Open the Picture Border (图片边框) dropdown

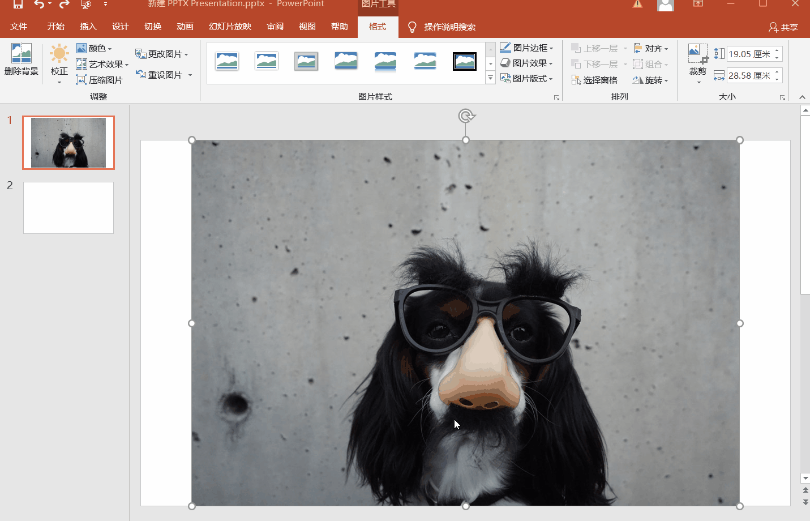[527, 48]
